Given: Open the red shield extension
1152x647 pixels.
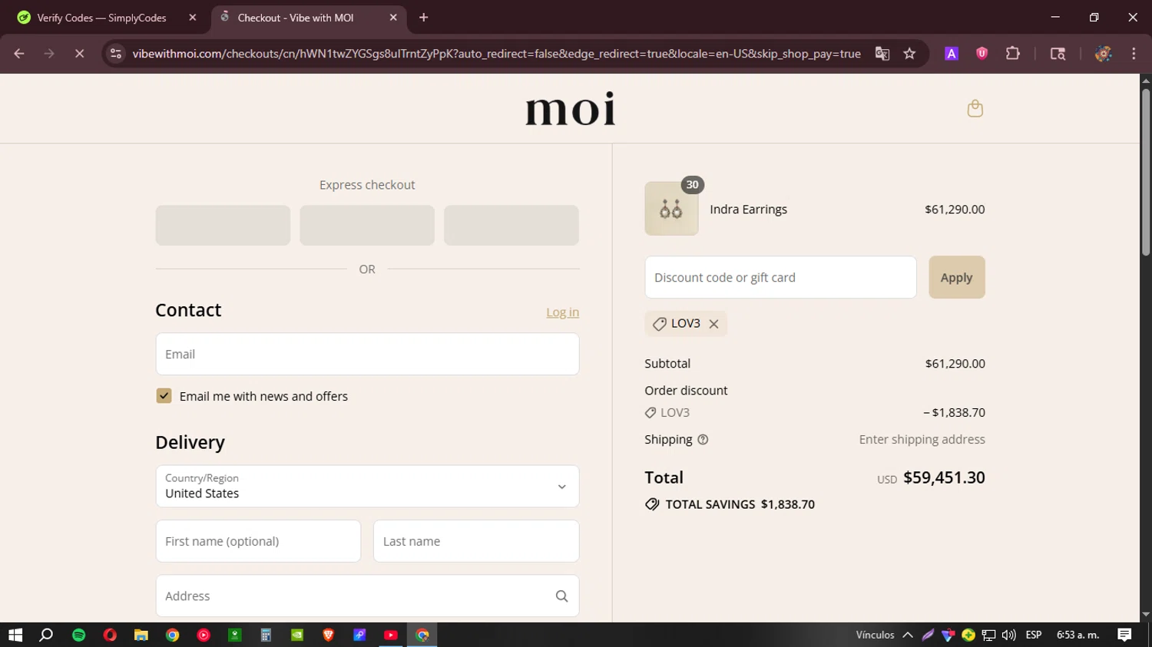Looking at the screenshot, I should 982,54.
